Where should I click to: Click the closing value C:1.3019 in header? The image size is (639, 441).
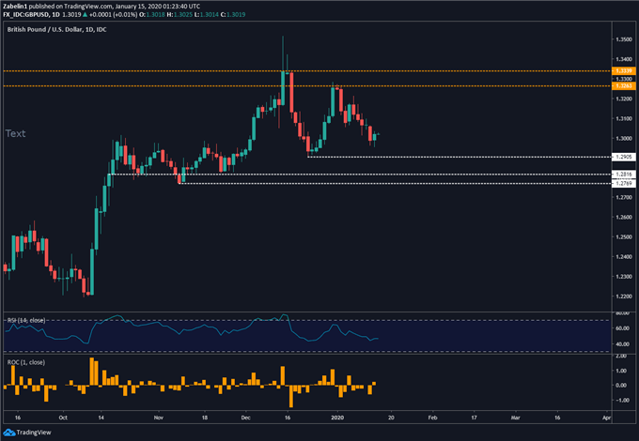click(x=233, y=15)
